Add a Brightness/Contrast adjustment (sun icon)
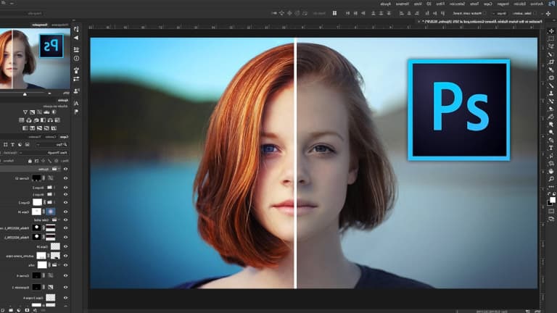 click(54, 112)
